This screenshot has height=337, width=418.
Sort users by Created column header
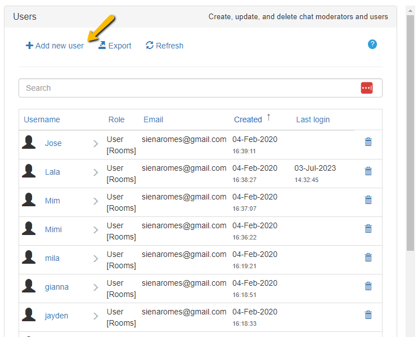[248, 119]
